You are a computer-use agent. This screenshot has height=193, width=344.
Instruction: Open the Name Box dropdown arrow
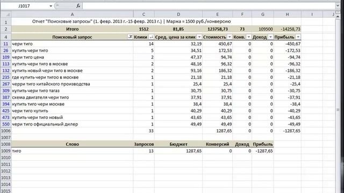pos(51,6)
